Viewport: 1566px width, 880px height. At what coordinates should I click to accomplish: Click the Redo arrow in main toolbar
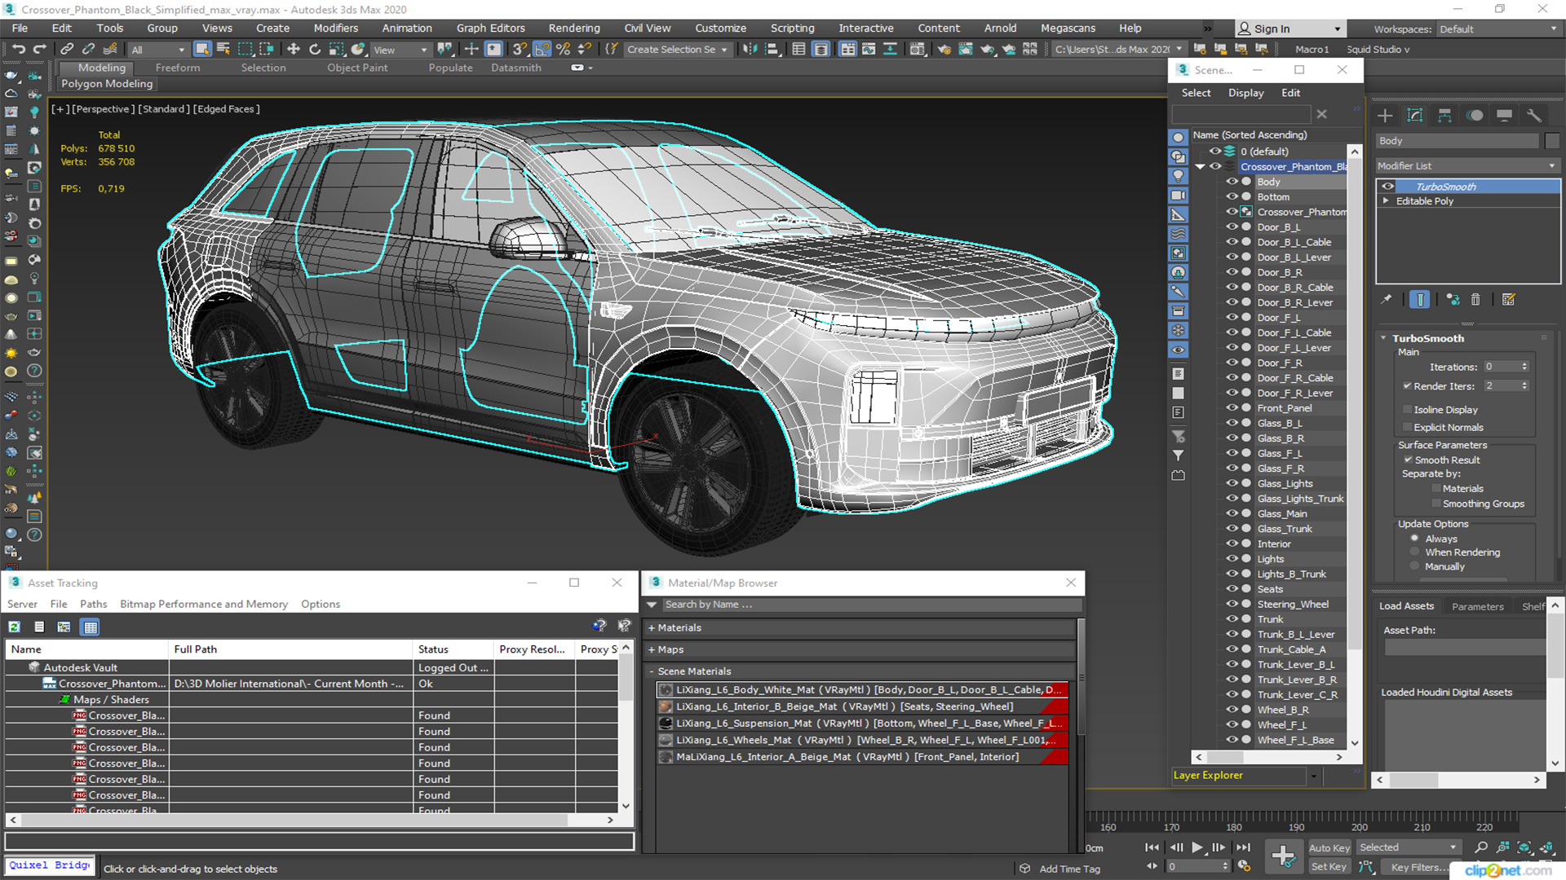pos(39,50)
